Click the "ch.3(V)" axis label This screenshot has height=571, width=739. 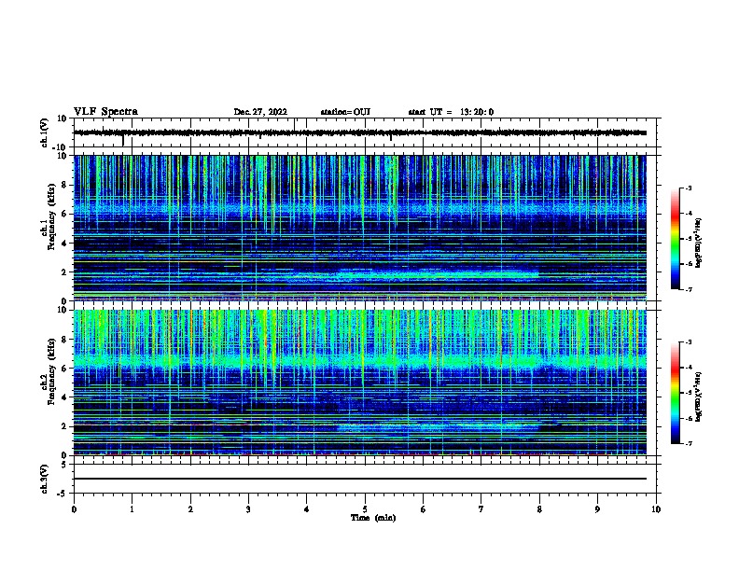pos(44,480)
